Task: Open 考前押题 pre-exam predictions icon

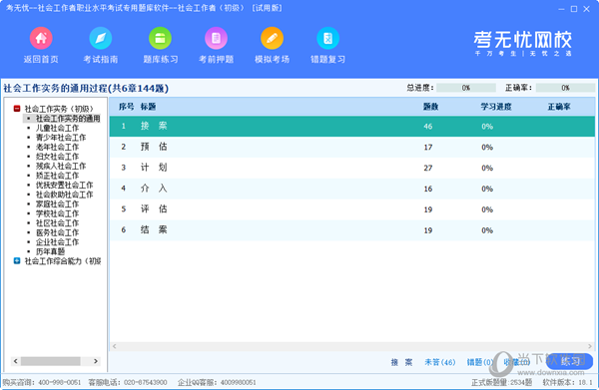Action: click(216, 38)
